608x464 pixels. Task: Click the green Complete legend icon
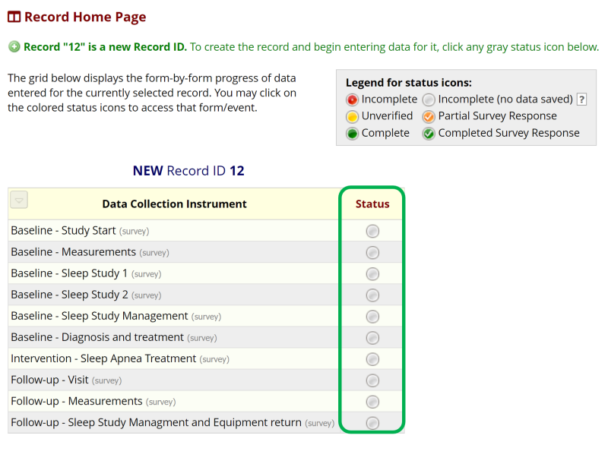pyautogui.click(x=350, y=132)
